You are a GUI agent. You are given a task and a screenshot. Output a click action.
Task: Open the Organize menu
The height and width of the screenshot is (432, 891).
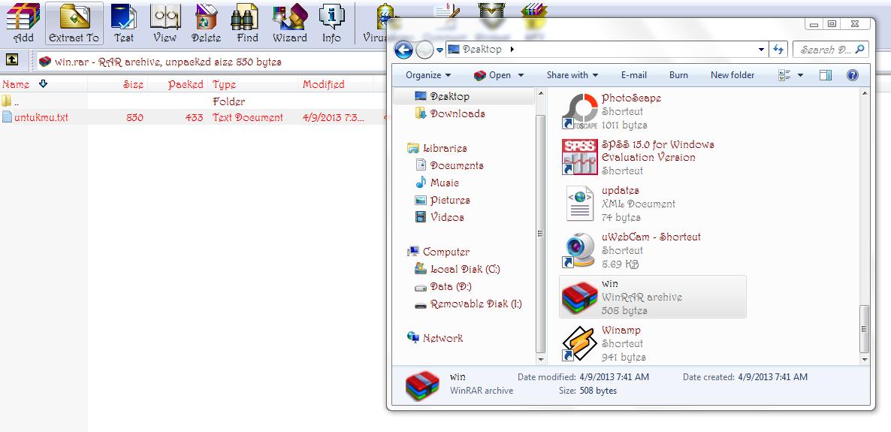pyautogui.click(x=428, y=75)
